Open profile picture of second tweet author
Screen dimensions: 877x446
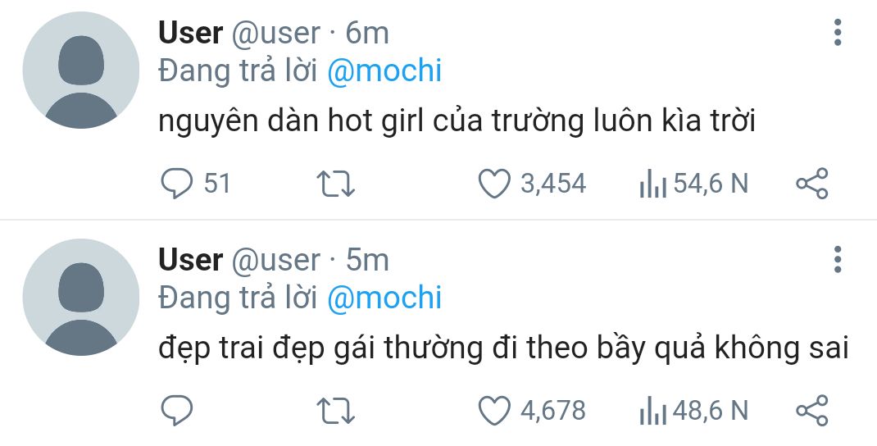tap(81, 297)
